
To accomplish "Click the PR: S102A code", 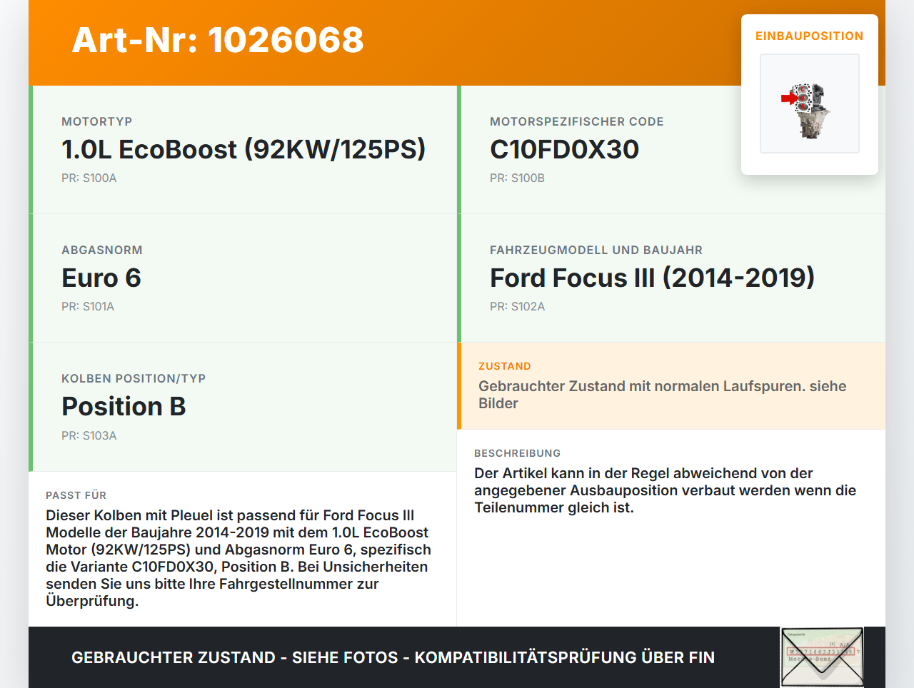I will pos(518,307).
